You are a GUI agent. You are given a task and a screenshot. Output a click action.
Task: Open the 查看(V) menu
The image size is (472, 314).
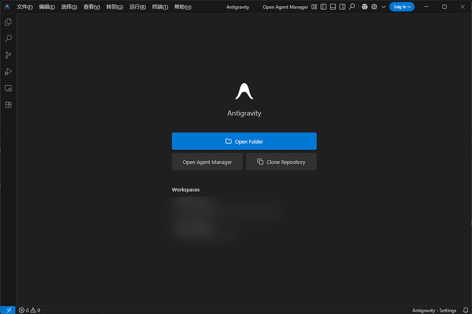point(92,6)
